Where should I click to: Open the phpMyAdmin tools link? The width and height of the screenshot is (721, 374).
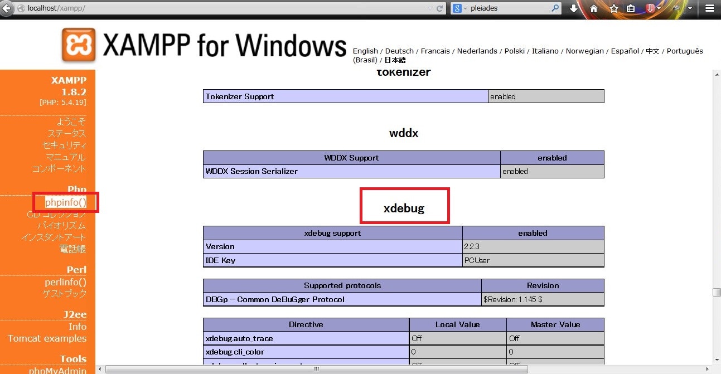58,370
